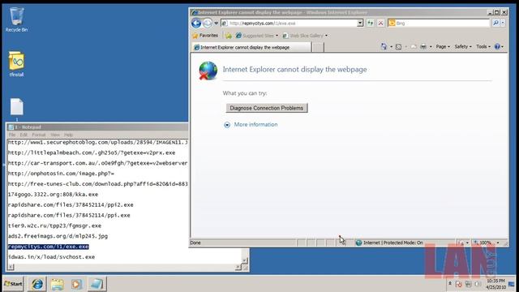Screen dimensions: 519x292
Task: Launch Windows Media Player from taskbar
Action: (x=76, y=284)
